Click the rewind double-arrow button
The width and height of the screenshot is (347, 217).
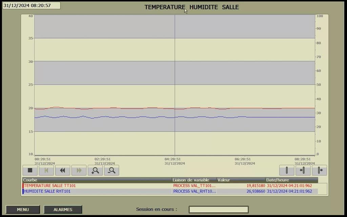[x=62, y=170]
